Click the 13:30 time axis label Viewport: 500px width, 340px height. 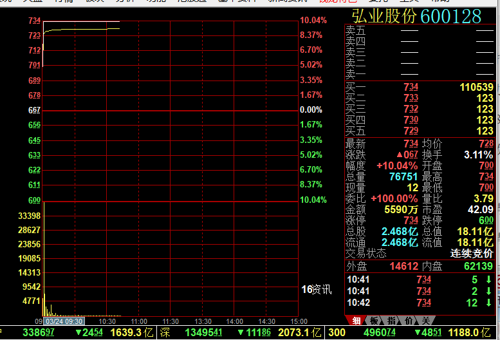[x=203, y=321]
